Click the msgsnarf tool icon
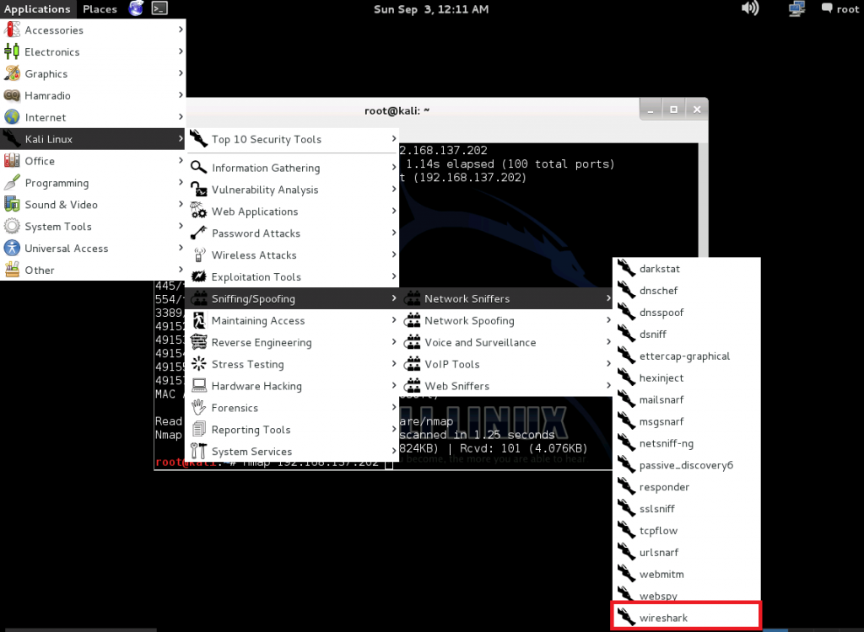 (627, 421)
